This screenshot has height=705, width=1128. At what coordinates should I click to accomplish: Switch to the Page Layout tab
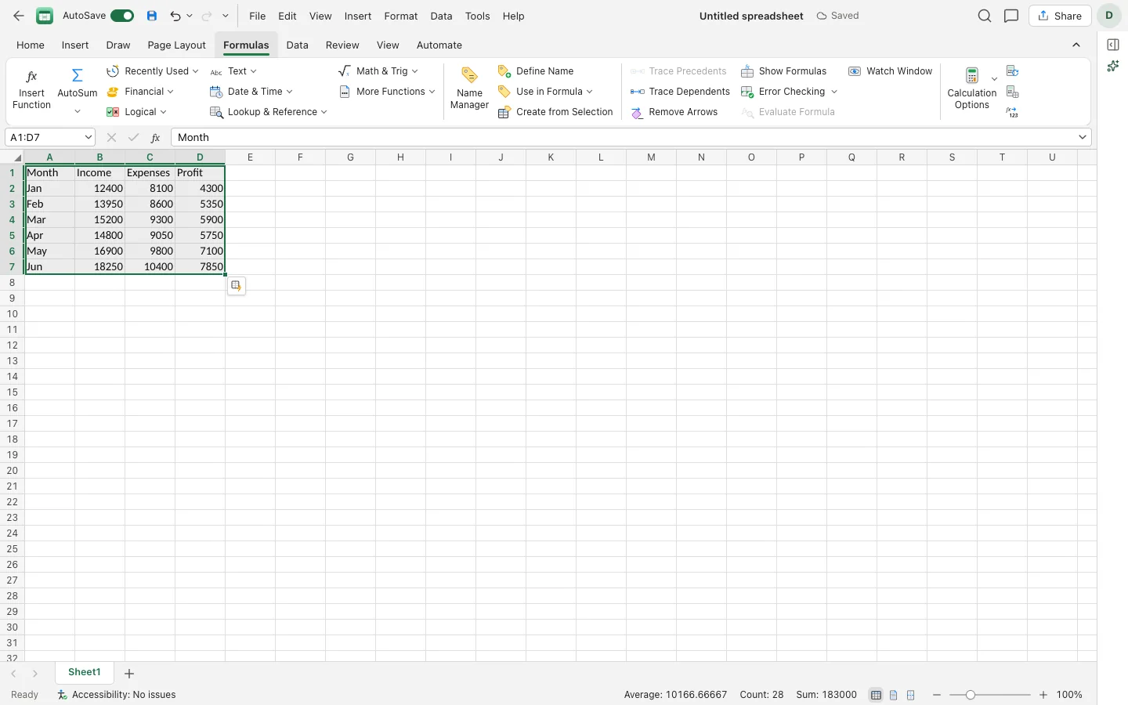176,45
